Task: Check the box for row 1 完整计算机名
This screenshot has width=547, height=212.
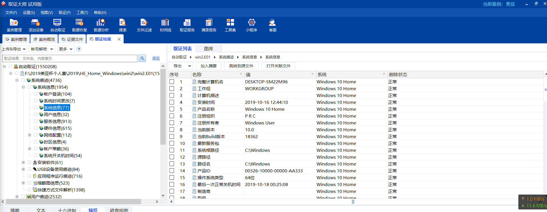Action: click(x=172, y=82)
